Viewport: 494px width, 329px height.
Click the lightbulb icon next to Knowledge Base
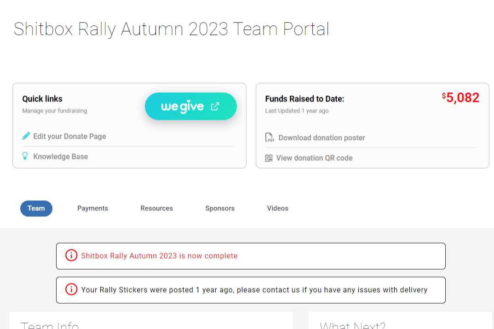(x=26, y=156)
